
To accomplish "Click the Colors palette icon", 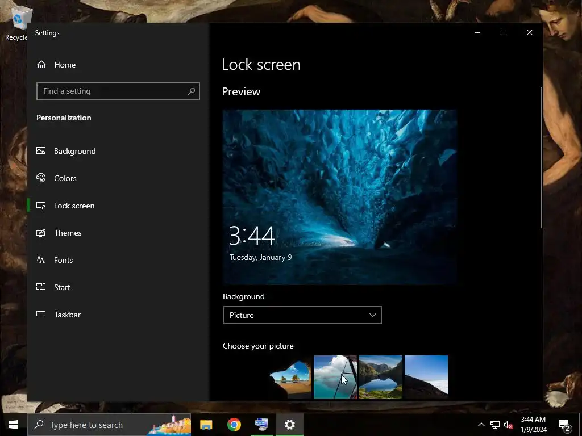I will coord(41,178).
